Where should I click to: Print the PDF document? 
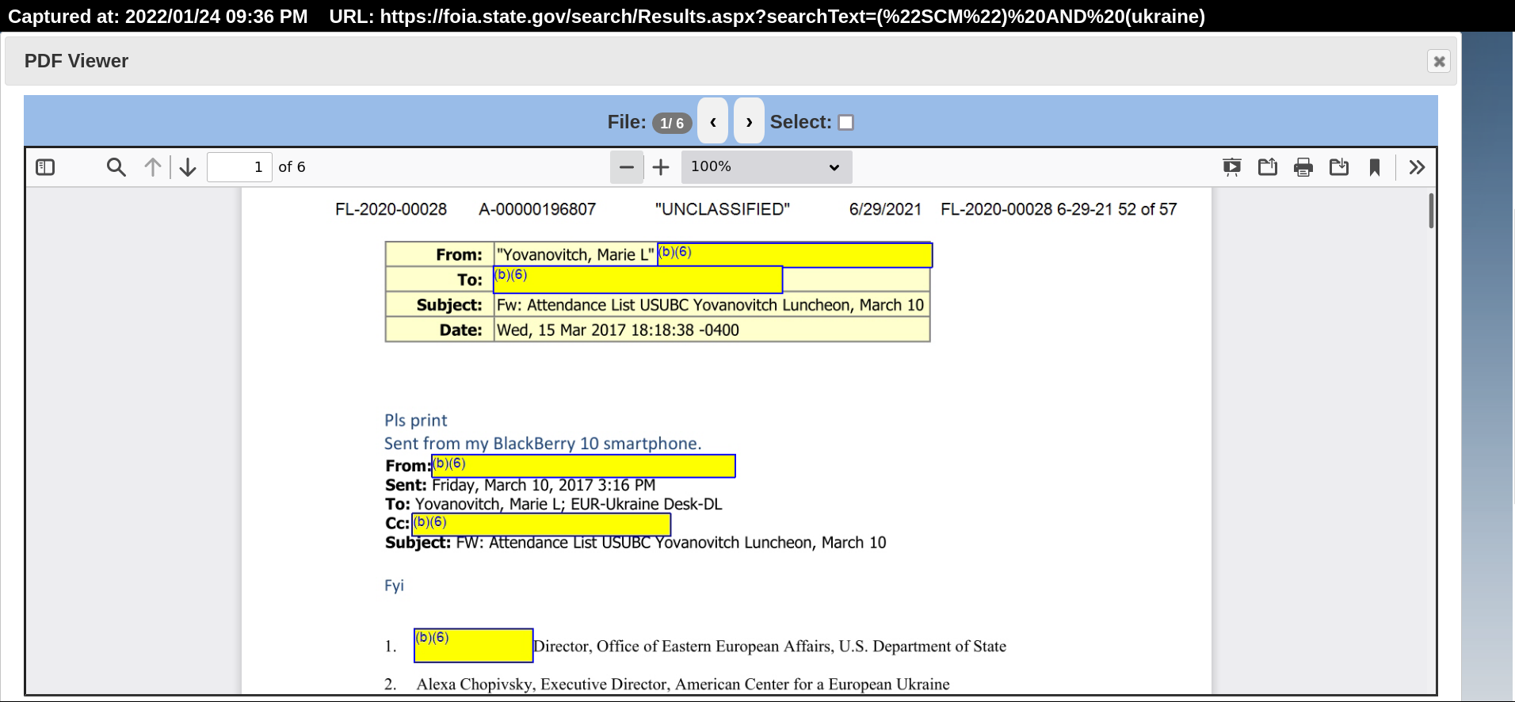[x=1303, y=167]
